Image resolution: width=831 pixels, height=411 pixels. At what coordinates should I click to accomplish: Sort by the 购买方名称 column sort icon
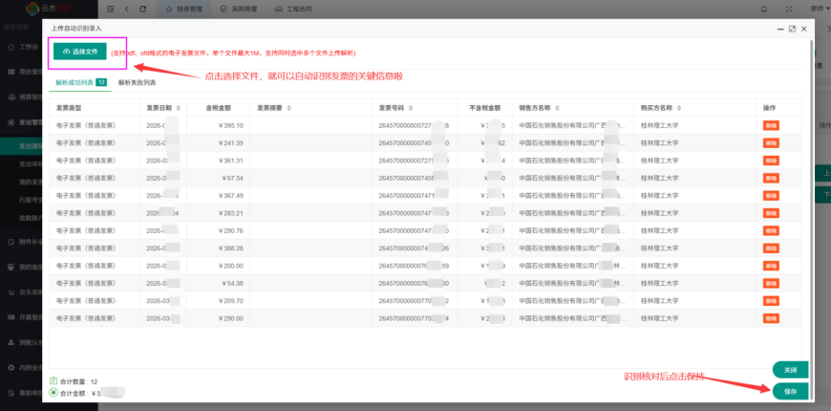point(677,108)
